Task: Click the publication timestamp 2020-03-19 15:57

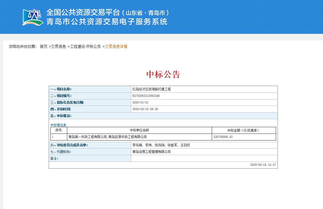Action: pyautogui.click(x=263, y=165)
